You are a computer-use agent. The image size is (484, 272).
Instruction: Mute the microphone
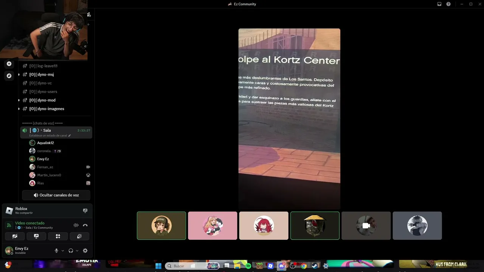(x=56, y=250)
